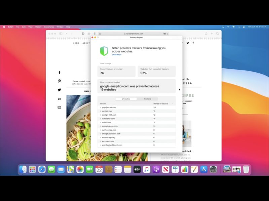Screen dimensions: 269x201
Task: Open Control Center in menu bar
Action: pyautogui.click(x=244, y=27)
